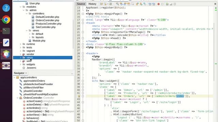Image resolution: width=218 pixels, height=122 pixels.
Task: Open the text editor dock icon
Action: [x=6, y=42]
